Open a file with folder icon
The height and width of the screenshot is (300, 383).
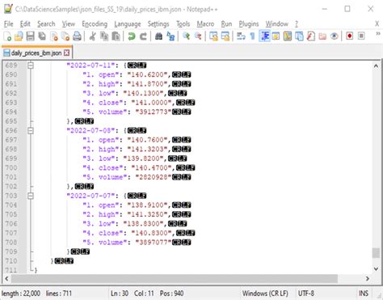pos(19,36)
